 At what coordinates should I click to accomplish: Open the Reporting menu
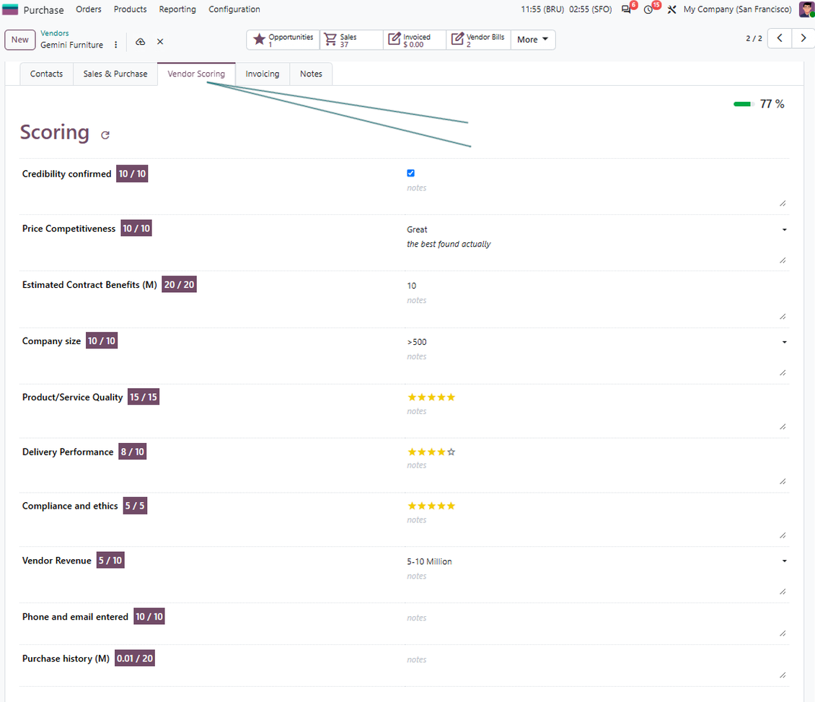[177, 9]
